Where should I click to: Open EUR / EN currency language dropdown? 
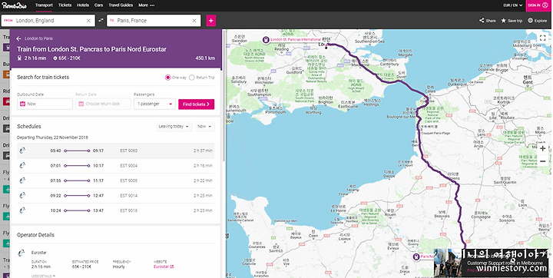(x=512, y=5)
